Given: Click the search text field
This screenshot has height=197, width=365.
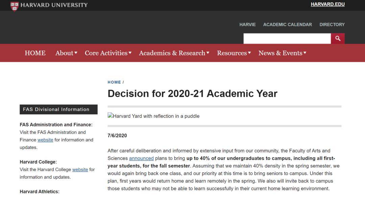Looking at the screenshot, I should tap(287, 38).
